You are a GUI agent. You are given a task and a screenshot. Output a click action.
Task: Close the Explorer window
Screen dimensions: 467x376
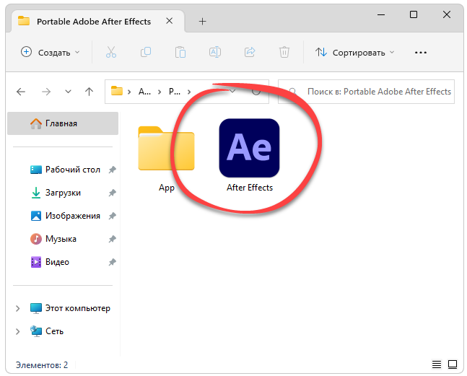click(x=447, y=14)
